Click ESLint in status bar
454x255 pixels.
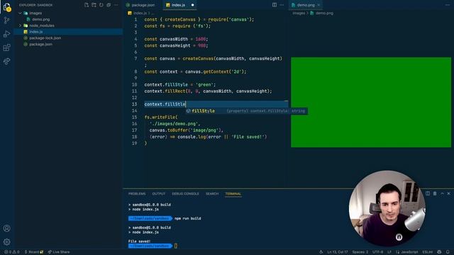[427, 252]
